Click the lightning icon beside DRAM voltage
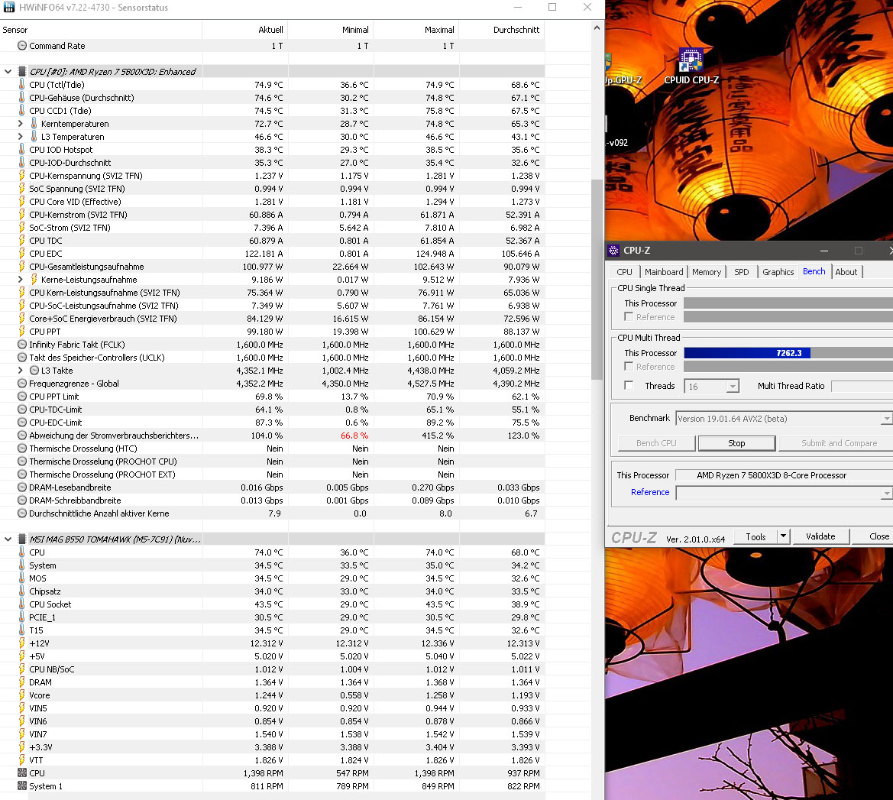Viewport: 893px width, 800px height. 21,682
